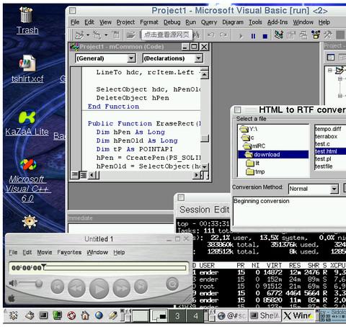The height and width of the screenshot is (327, 346).
Task: Click the player's fast-forward button
Action: coord(122,287)
